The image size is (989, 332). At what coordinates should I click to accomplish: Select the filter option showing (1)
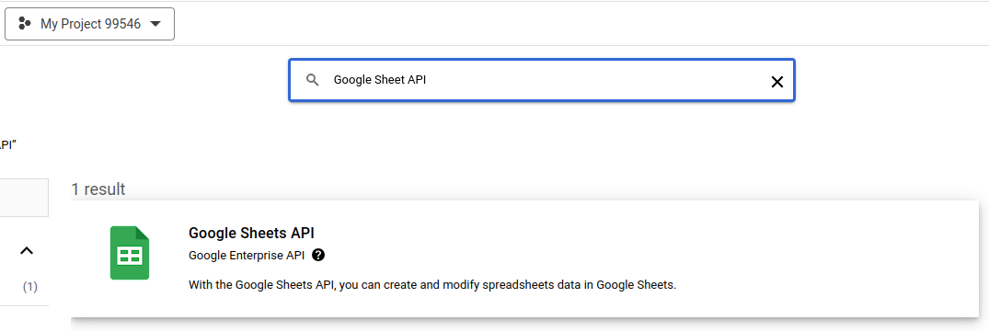click(29, 287)
